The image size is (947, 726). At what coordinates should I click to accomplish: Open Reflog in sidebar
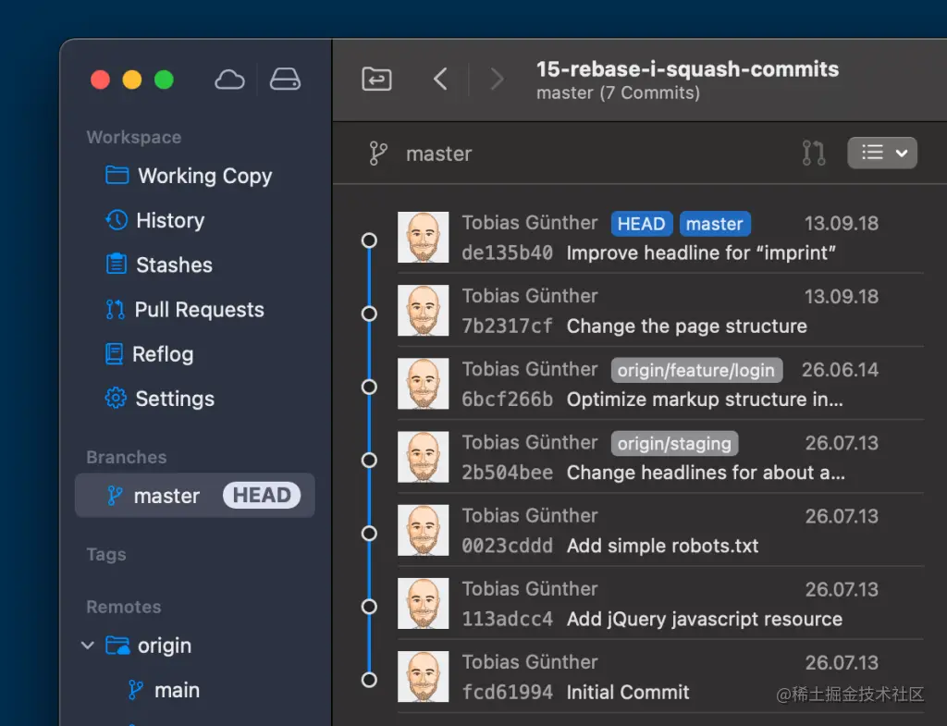(x=194, y=354)
